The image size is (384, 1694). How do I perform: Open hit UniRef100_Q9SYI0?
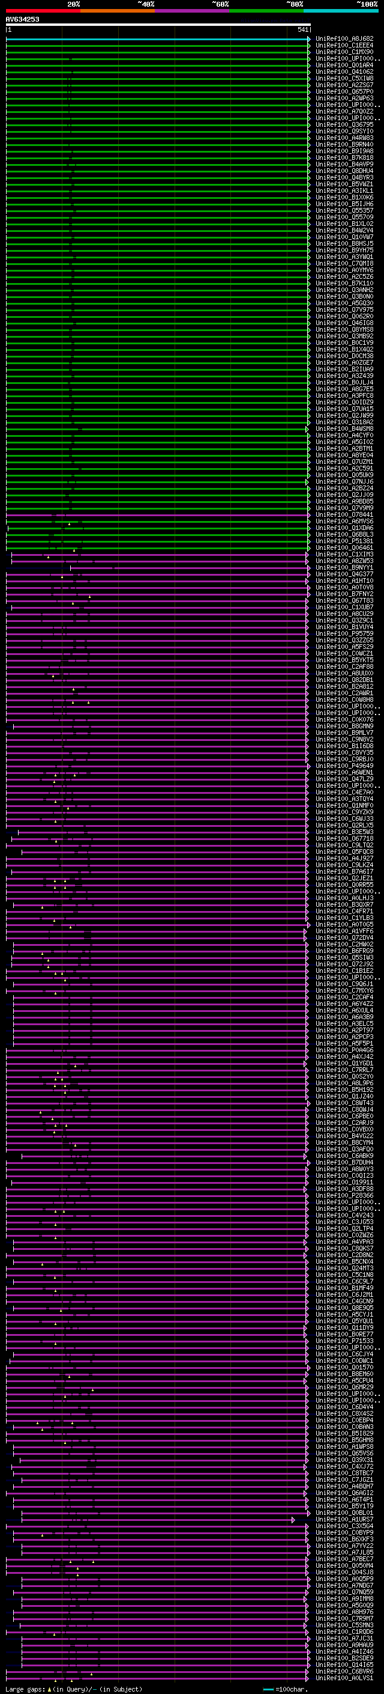pos(344,131)
